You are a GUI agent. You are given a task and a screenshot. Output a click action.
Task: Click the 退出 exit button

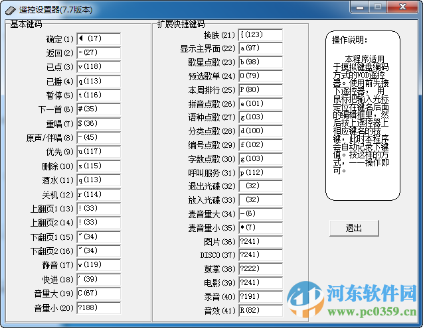click(x=354, y=228)
